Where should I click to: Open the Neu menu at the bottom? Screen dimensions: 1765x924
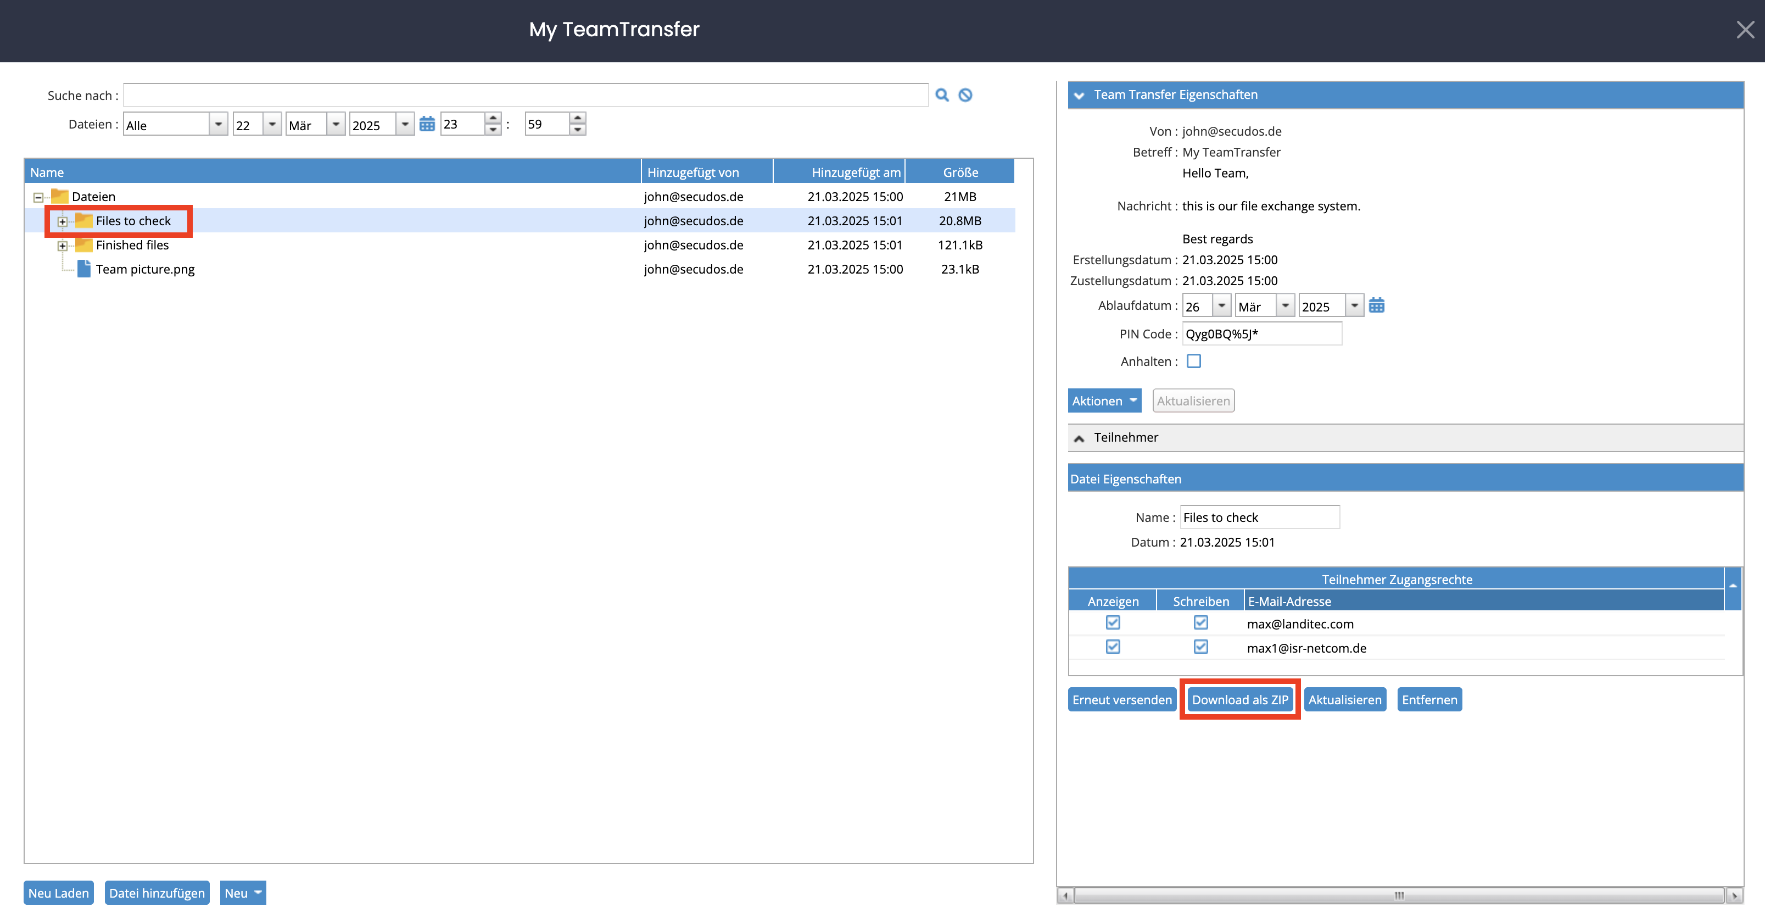243,893
